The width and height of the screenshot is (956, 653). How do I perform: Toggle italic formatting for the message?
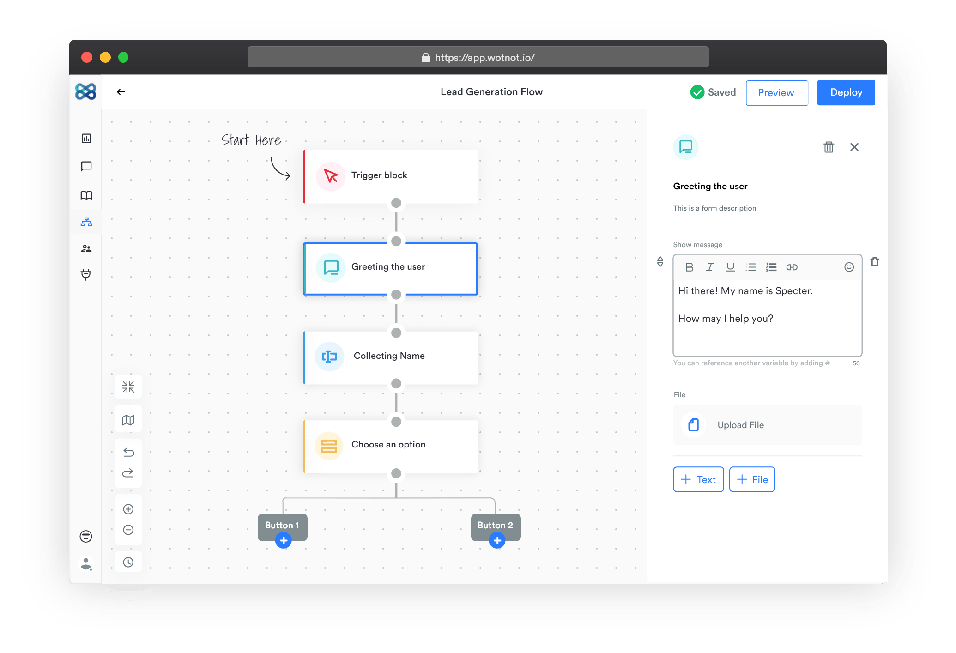pyautogui.click(x=710, y=267)
